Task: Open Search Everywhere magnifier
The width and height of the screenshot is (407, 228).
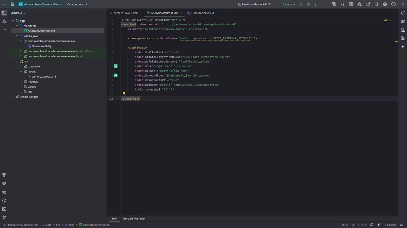Action: tap(376, 4)
